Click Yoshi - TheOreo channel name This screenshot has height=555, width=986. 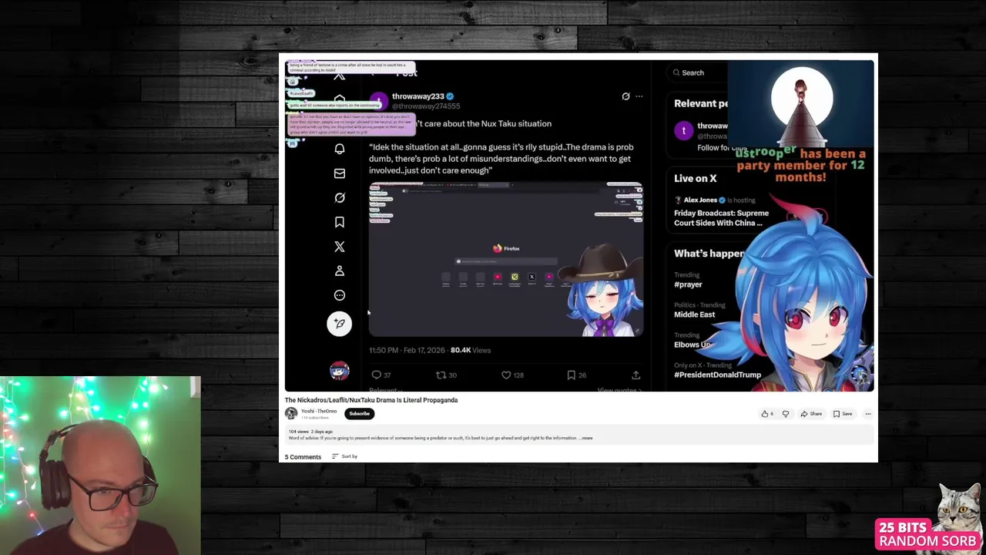tap(319, 412)
